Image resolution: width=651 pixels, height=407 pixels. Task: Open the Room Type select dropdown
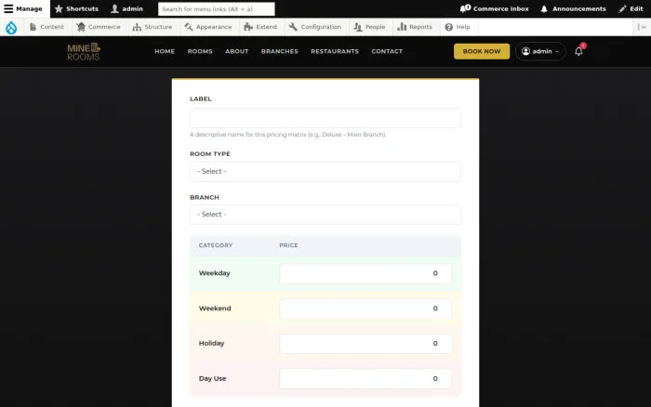[x=325, y=171]
